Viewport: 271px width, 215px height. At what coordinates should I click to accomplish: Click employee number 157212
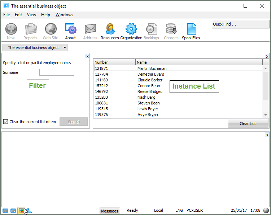tap(101, 86)
